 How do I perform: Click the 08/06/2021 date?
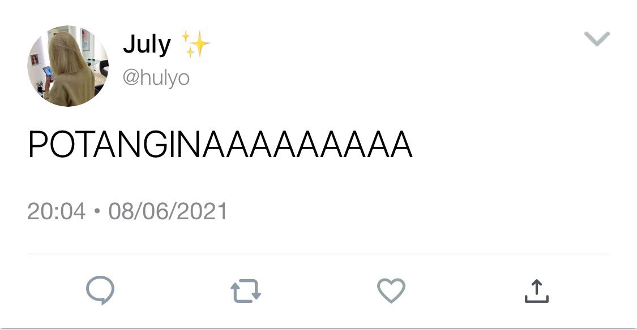pyautogui.click(x=168, y=211)
